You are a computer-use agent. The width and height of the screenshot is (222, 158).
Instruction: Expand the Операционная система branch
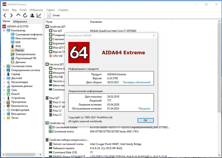coord(4,70)
